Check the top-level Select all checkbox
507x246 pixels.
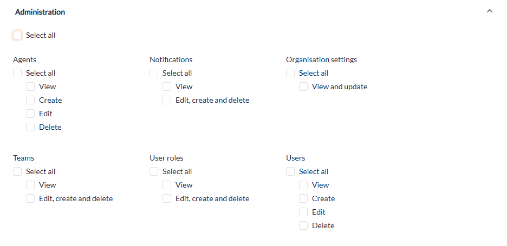17,36
